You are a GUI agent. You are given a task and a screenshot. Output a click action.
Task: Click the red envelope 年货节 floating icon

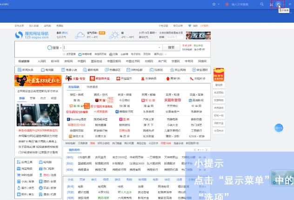pyautogui.click(x=219, y=74)
